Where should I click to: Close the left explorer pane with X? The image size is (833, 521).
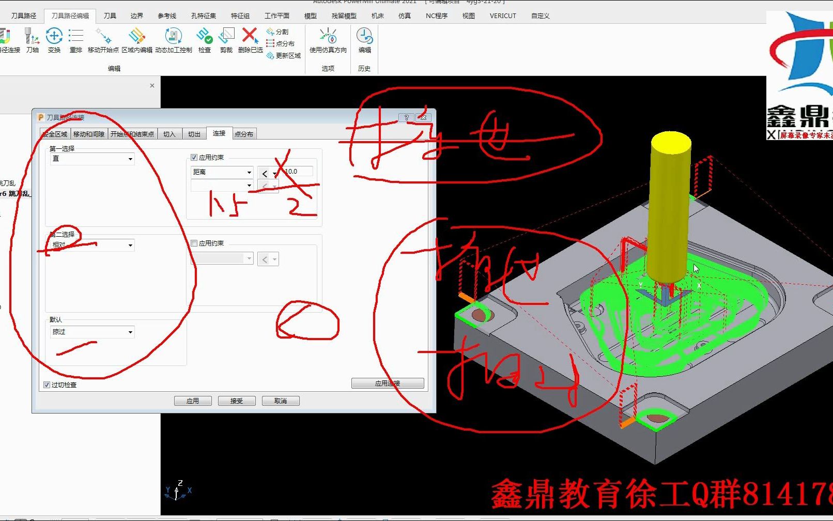pyautogui.click(x=152, y=85)
